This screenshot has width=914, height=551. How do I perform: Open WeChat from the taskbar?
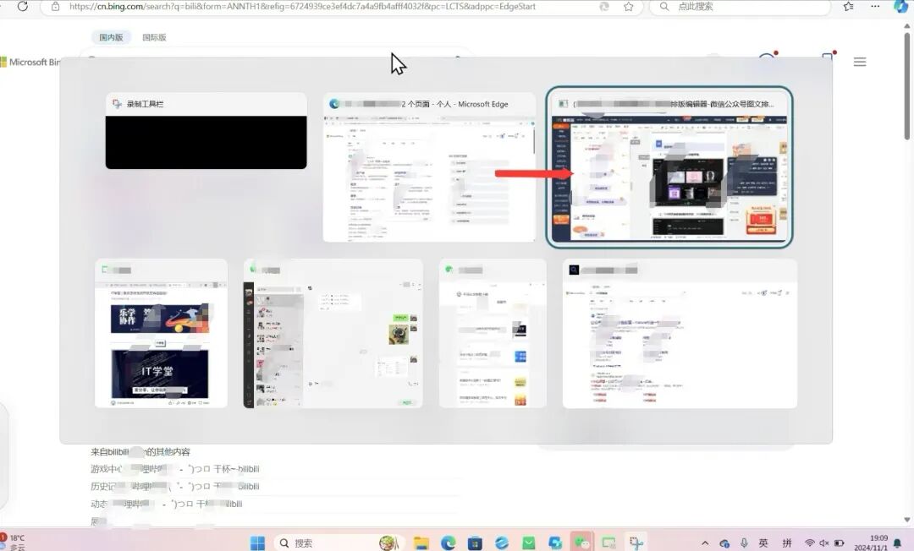(x=581, y=543)
